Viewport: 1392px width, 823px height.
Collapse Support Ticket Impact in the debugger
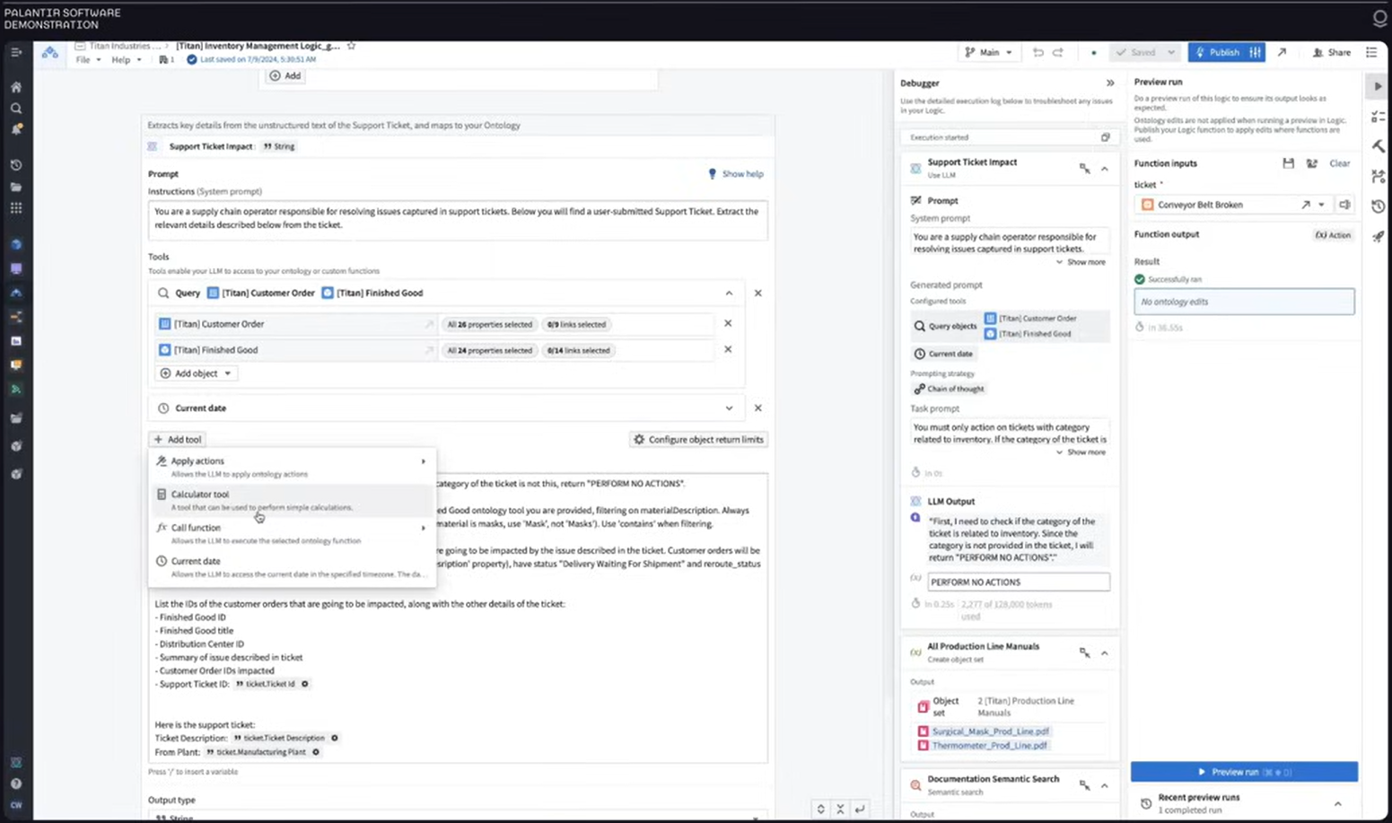[1105, 169]
